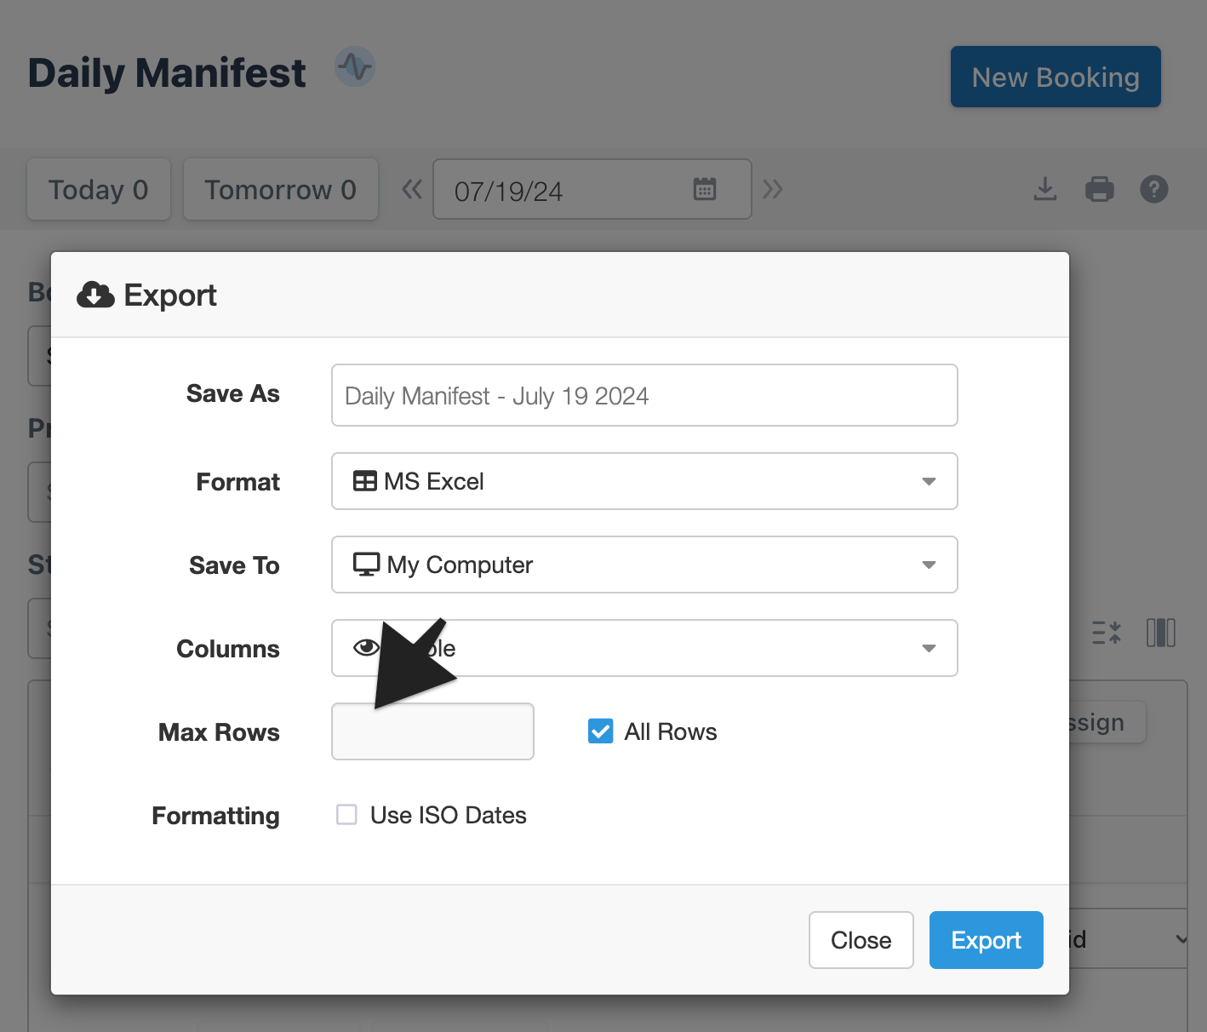Enable the Use ISO Dates checkbox
The height and width of the screenshot is (1032, 1207).
[x=346, y=815]
